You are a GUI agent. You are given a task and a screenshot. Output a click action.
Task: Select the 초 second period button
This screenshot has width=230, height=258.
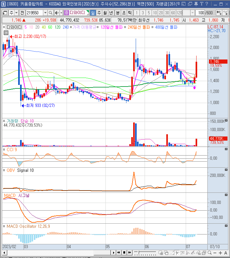coord(124,13)
